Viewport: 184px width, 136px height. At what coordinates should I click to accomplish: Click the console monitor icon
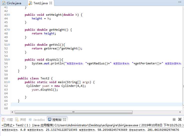click(50, 120)
